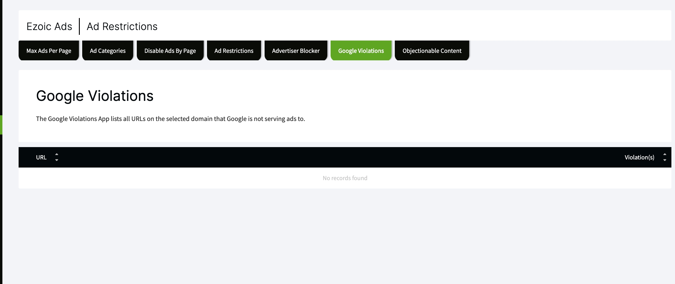Open the Max Ads Per Page tab
This screenshot has width=675, height=284.
point(49,50)
